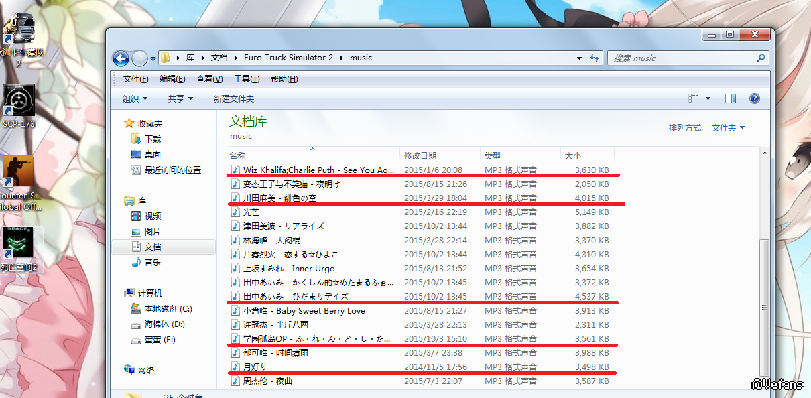Select the 周杰伦 - 夜曲 MP3 file
Image resolution: width=811 pixels, height=398 pixels.
pos(267,381)
